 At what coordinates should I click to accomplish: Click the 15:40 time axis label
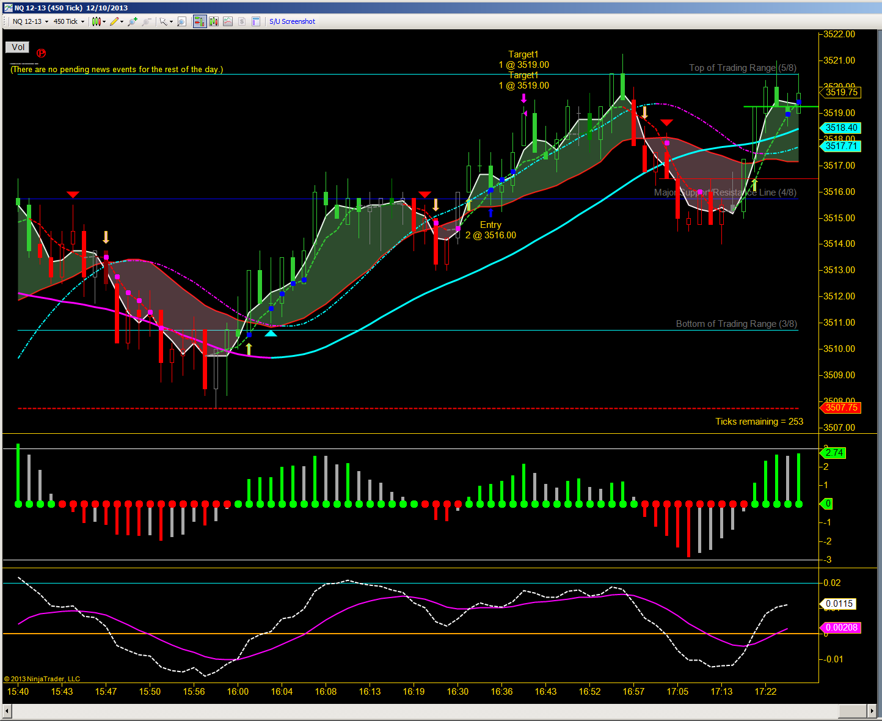point(18,692)
